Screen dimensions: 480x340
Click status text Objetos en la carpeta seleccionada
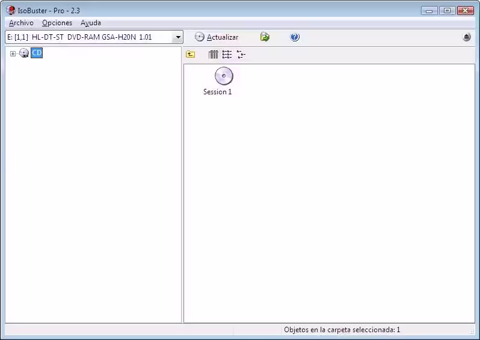(x=342, y=330)
